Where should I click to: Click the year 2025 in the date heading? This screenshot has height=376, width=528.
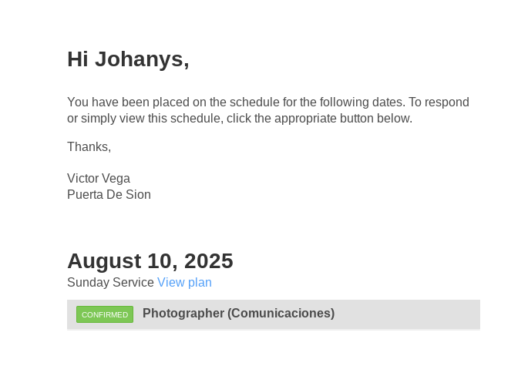point(209,261)
